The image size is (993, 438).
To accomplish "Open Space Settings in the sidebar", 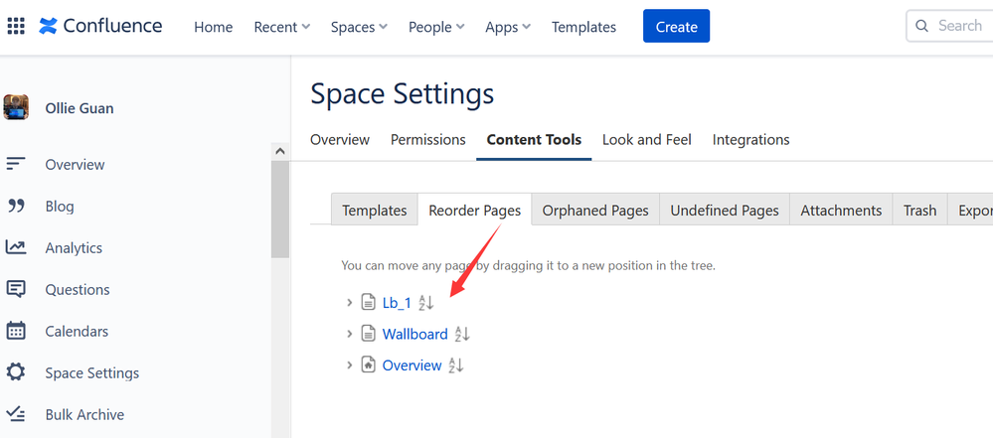I will [91, 373].
